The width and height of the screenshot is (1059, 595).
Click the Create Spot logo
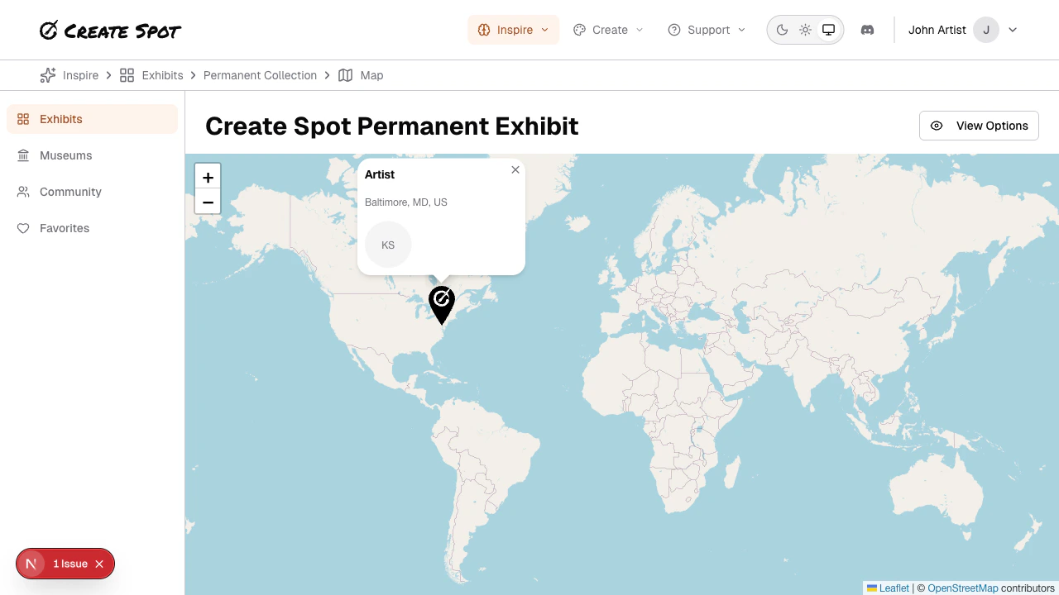108,30
